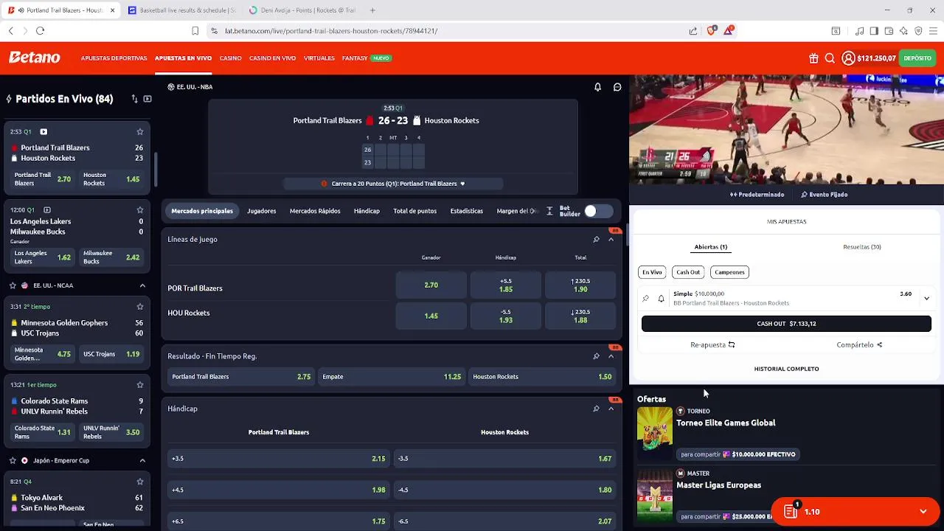The height and width of the screenshot is (531, 944).
Task: Favorite Tokyo Alvark match star
Action: 139,482
